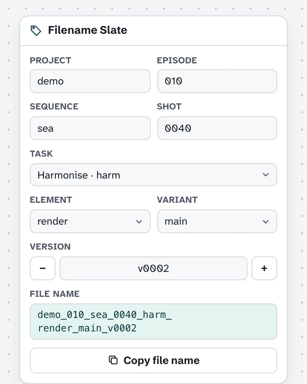Click the ELEMENT label

pyautogui.click(x=51, y=200)
